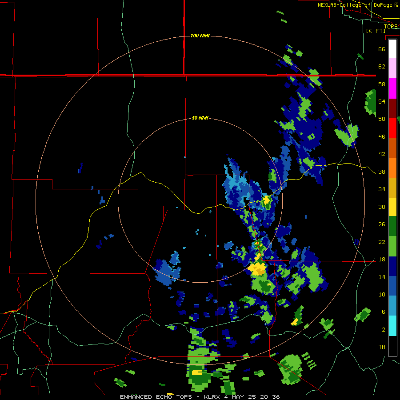Select the bright red legend swatch
The height and width of the screenshot is (400, 400).
coord(392,128)
